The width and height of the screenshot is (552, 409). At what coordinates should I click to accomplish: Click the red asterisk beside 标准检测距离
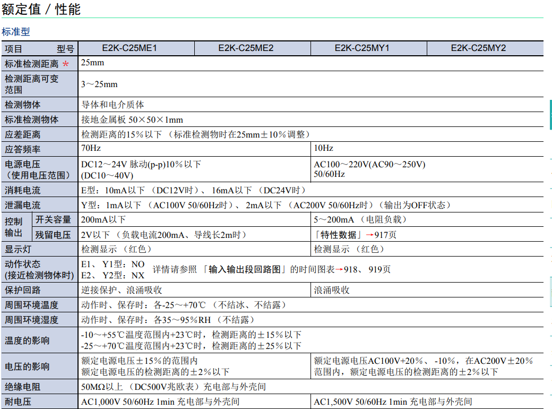point(65,64)
